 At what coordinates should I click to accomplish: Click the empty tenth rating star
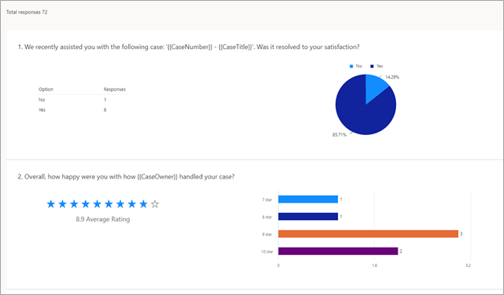click(155, 204)
